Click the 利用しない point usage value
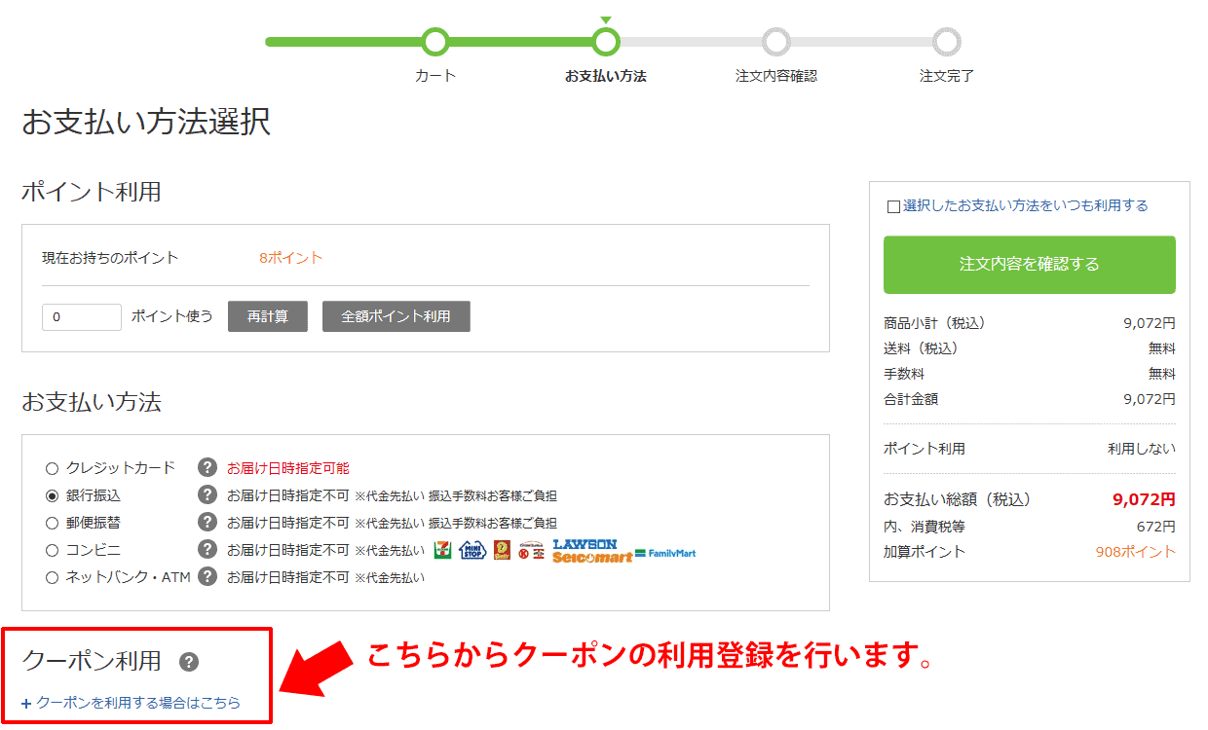The image size is (1208, 730). (x=1142, y=449)
